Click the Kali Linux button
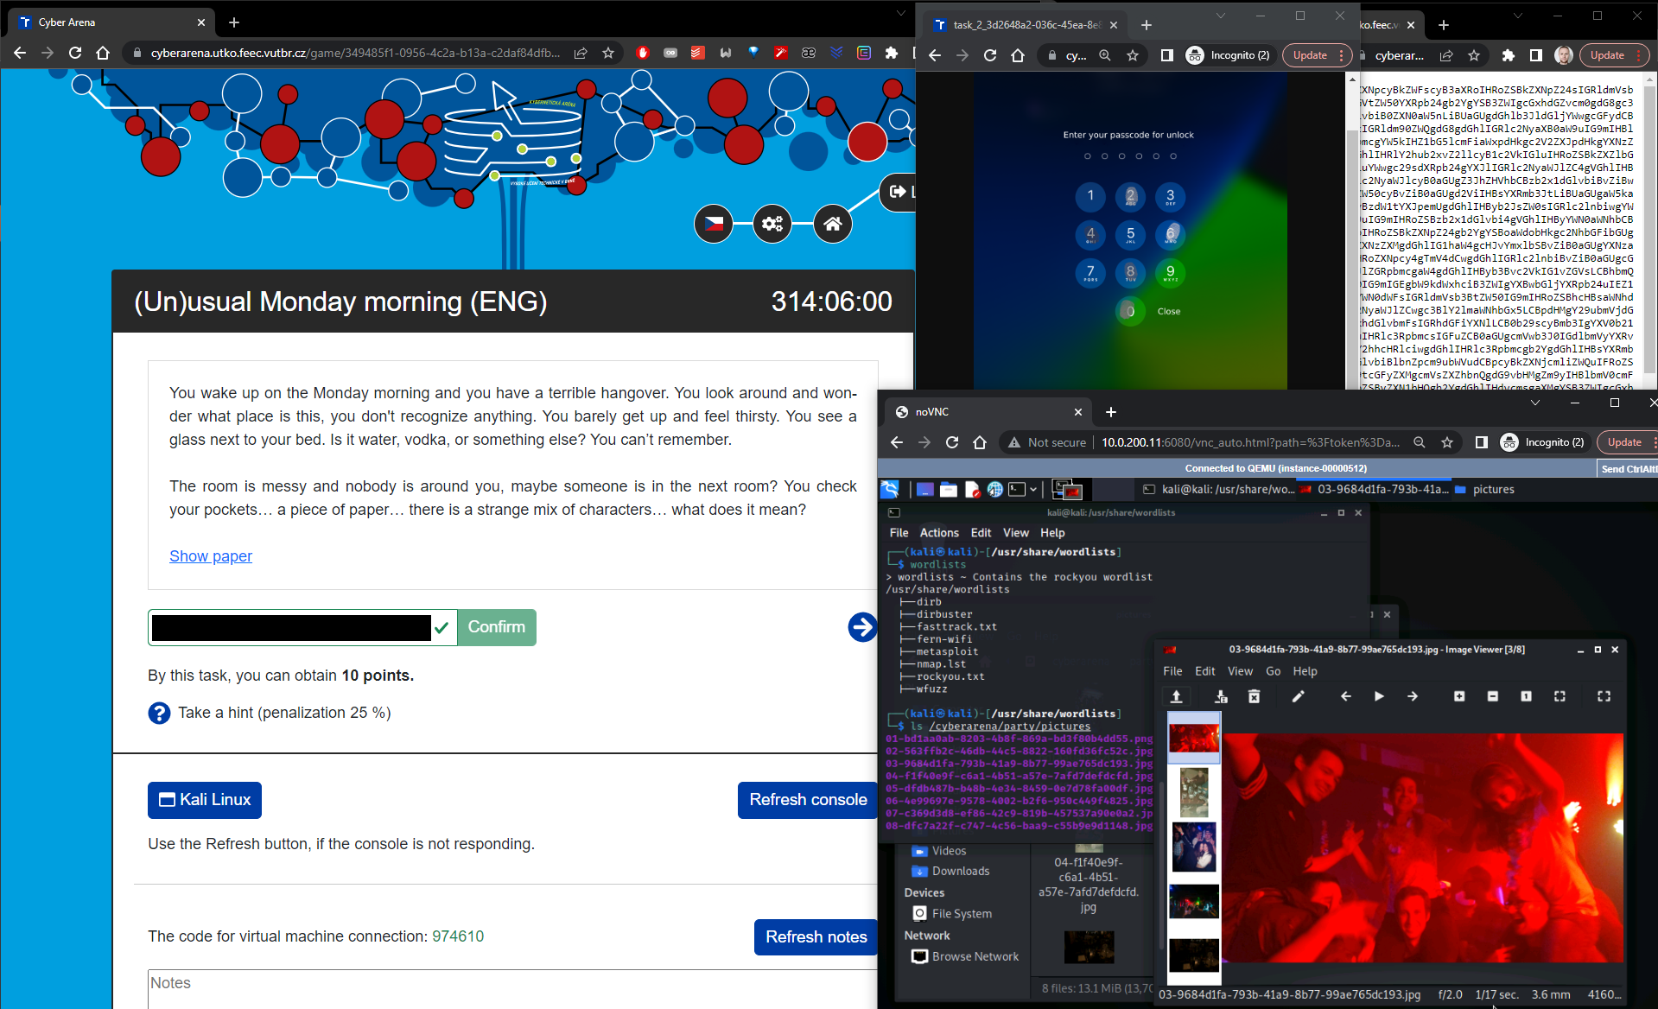This screenshot has width=1658, height=1009. (205, 800)
